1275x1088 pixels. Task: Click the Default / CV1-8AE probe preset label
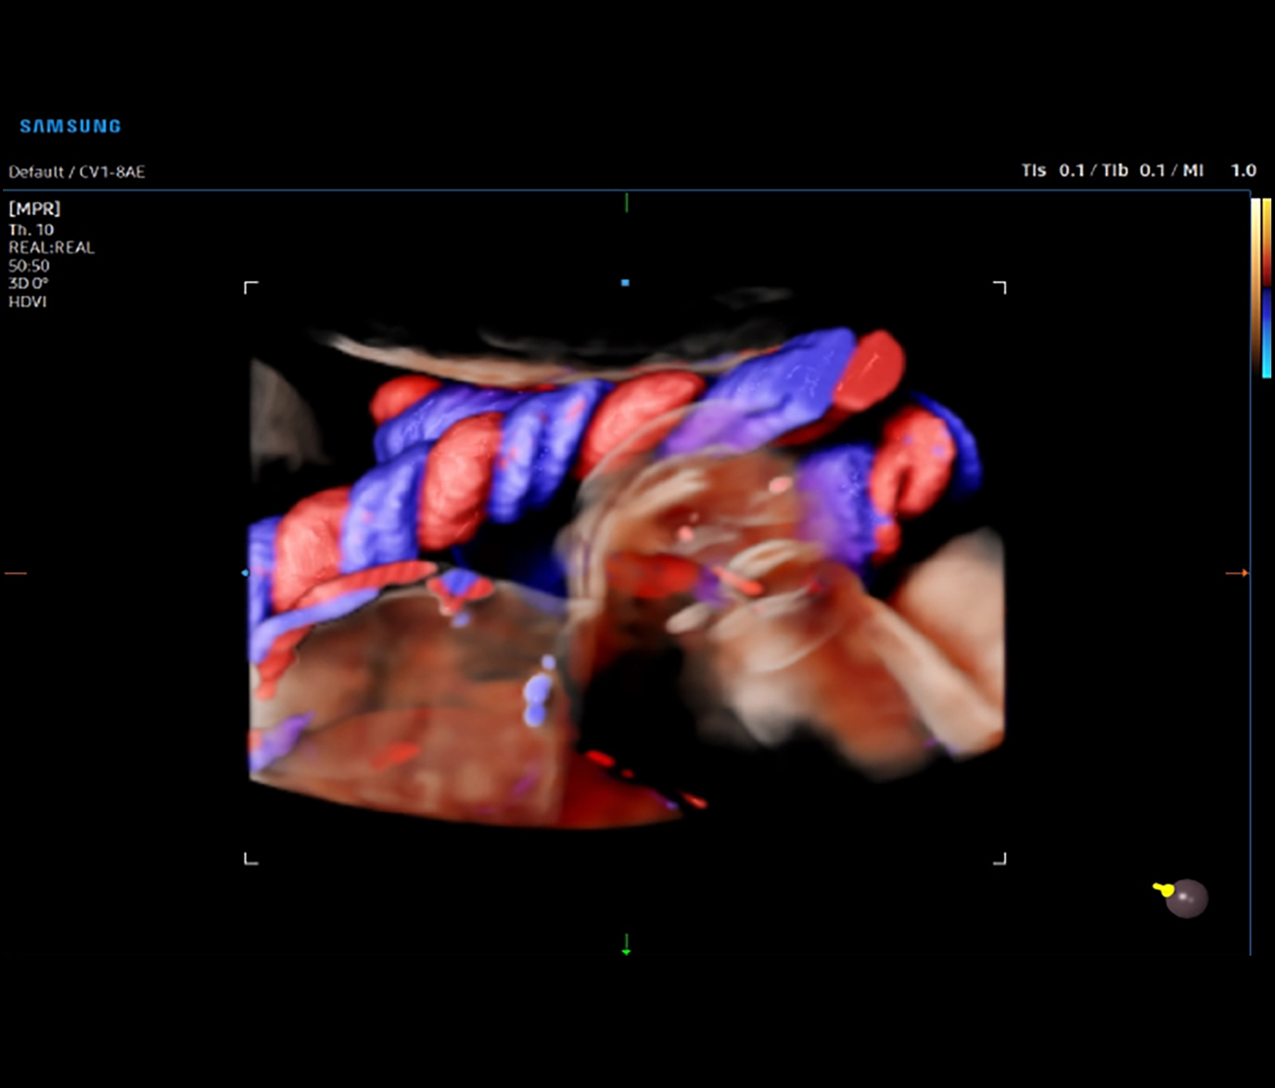(77, 172)
